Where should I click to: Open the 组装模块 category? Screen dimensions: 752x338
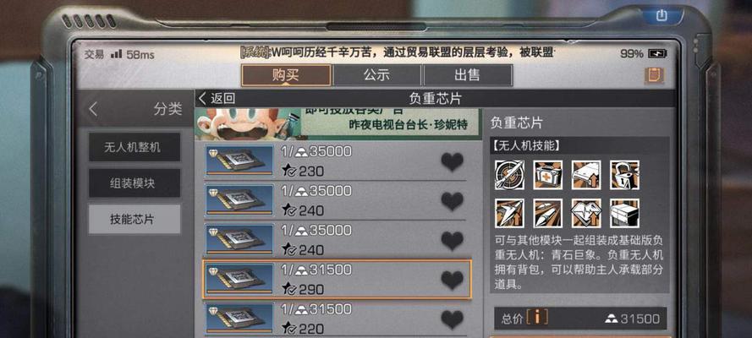[x=134, y=183]
